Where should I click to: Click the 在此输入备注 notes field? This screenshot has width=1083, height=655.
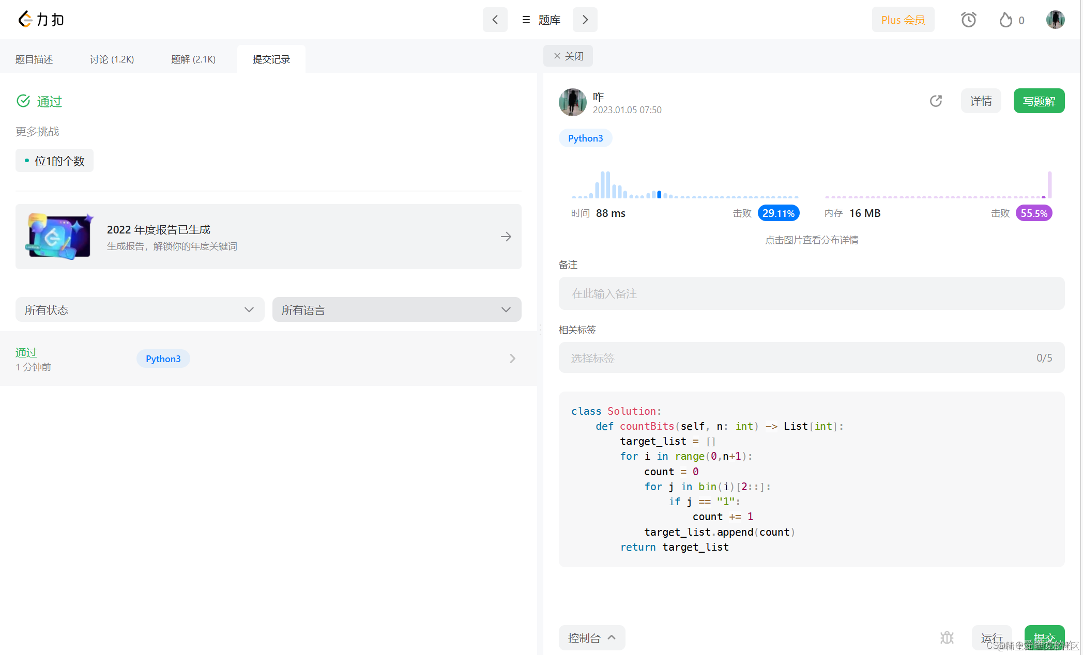pos(811,293)
